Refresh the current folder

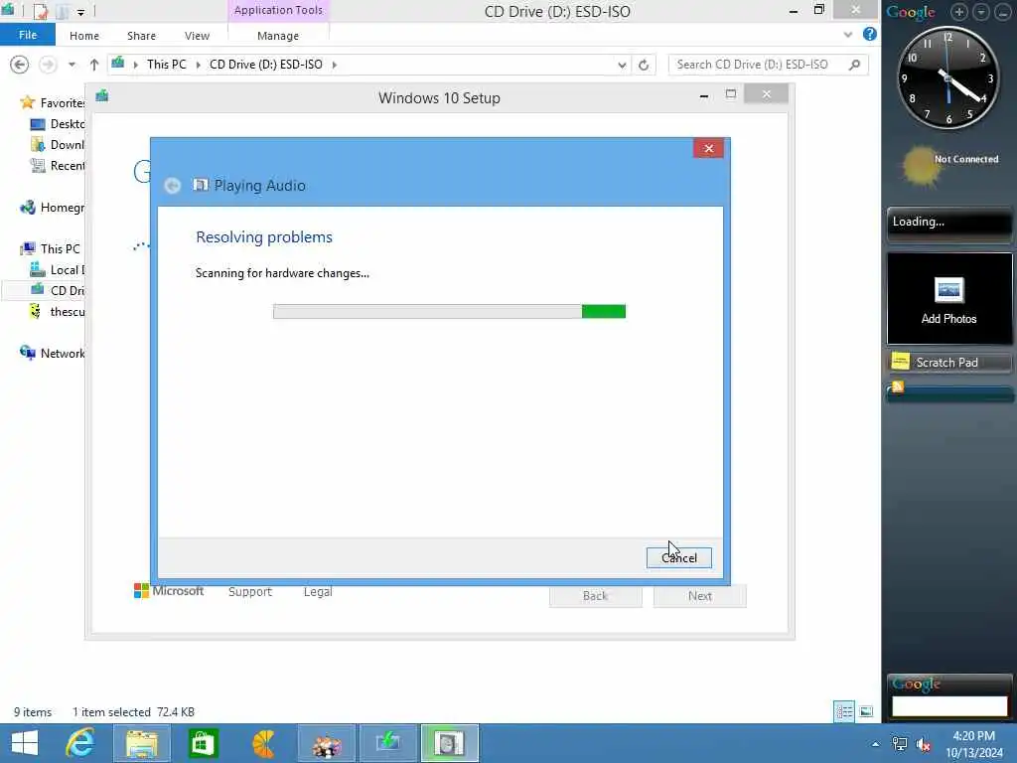[644, 65]
